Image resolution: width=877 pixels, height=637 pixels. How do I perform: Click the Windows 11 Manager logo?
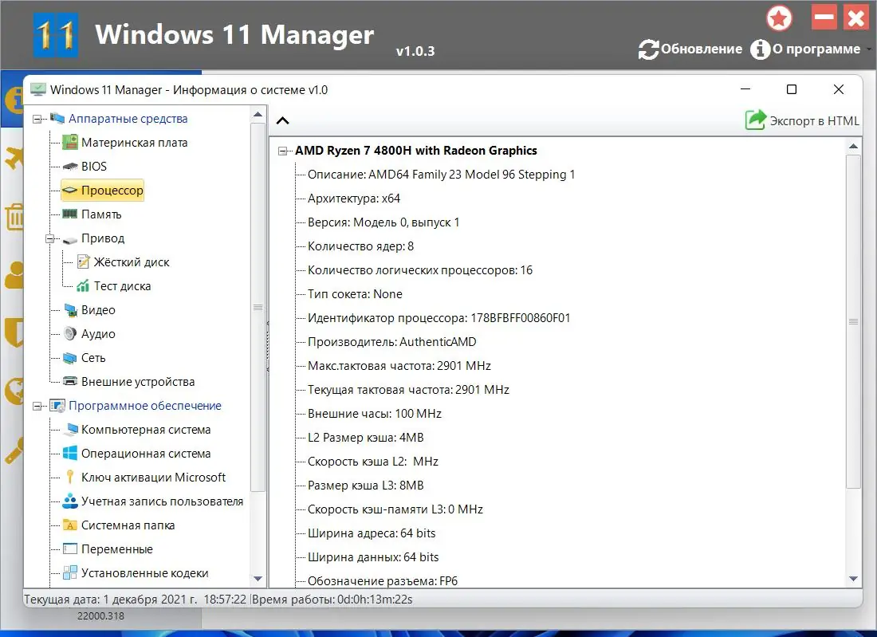(x=55, y=35)
